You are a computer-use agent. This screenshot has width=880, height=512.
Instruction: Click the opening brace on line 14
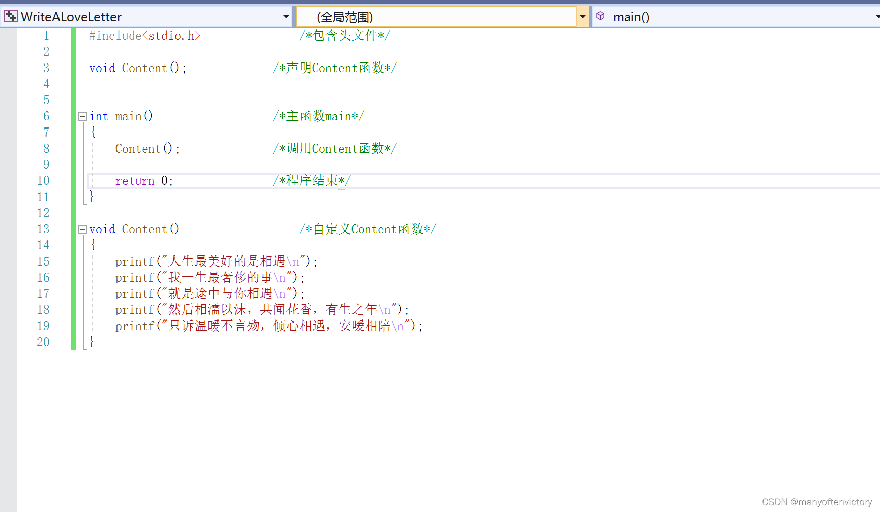[x=93, y=245]
